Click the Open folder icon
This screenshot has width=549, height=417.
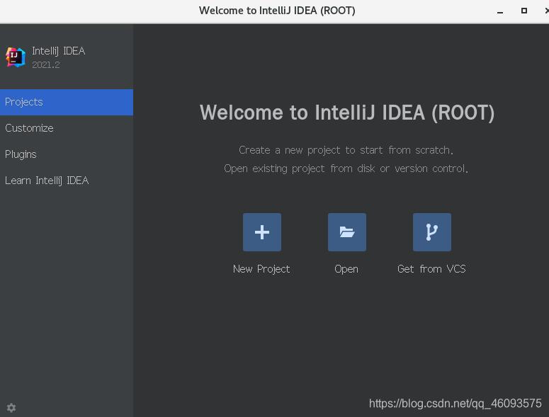pyautogui.click(x=347, y=232)
